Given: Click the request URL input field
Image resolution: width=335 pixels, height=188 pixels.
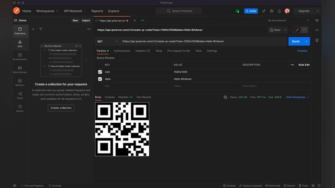Looking at the screenshot, I should pos(203,41).
